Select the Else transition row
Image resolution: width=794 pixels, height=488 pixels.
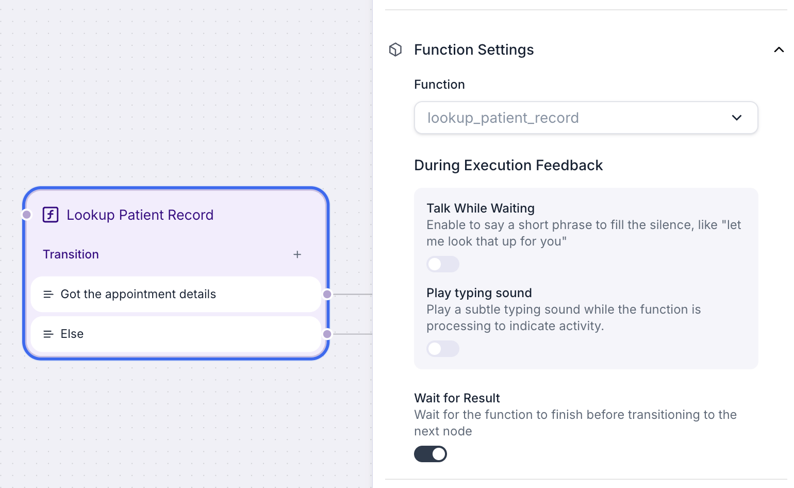click(176, 334)
